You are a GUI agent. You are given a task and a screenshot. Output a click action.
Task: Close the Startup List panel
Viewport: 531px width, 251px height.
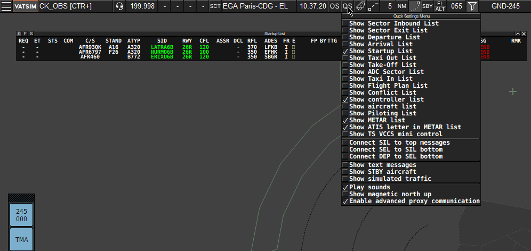coord(524,34)
